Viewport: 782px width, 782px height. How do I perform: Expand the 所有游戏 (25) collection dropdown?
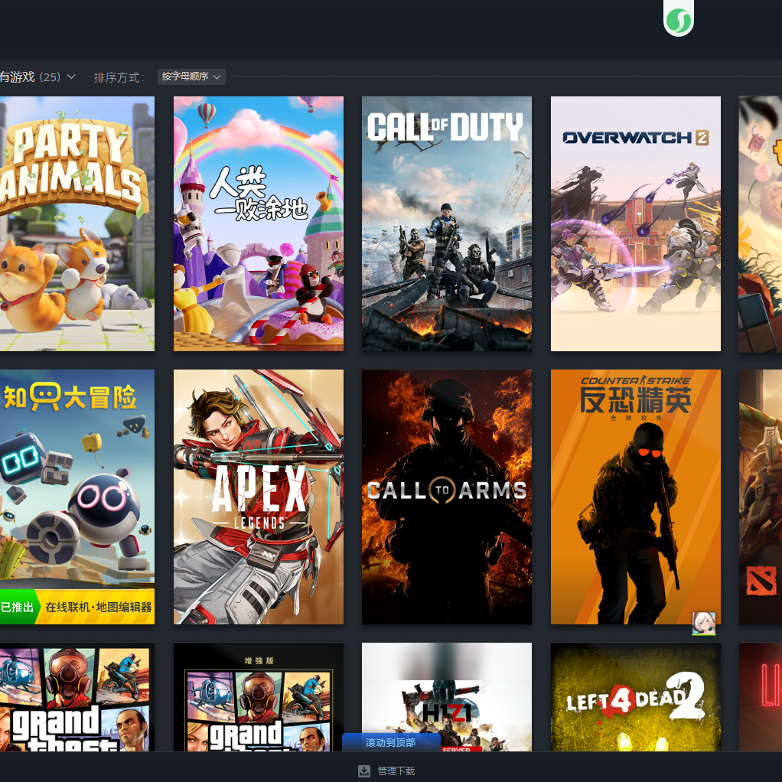point(71,77)
